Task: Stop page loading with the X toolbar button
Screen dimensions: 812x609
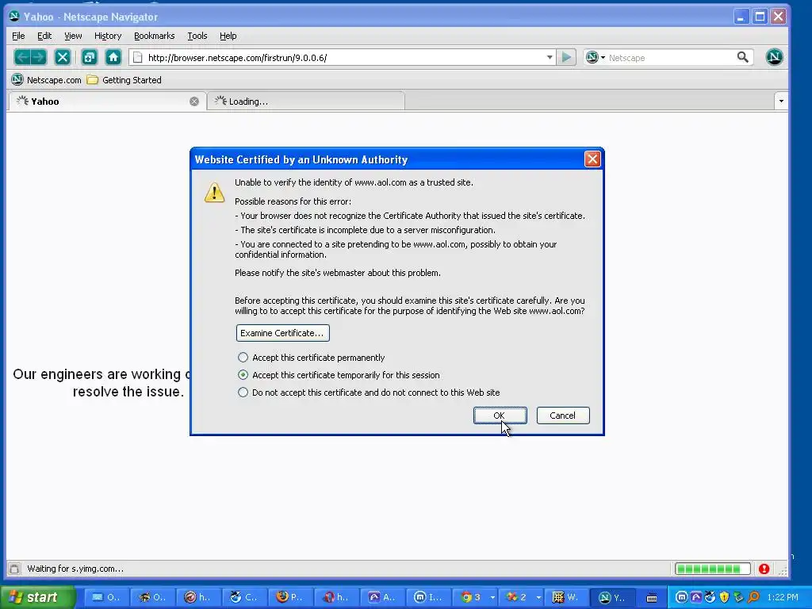Action: [63, 57]
